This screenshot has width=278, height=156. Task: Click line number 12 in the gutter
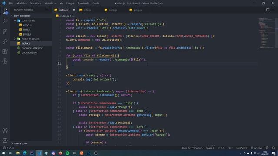pyautogui.click(x=59, y=64)
